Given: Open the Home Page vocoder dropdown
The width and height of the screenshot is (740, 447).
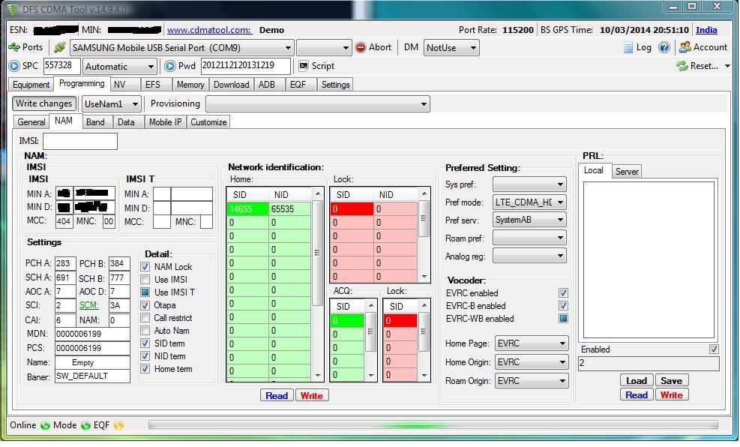Looking at the screenshot, I should (562, 344).
